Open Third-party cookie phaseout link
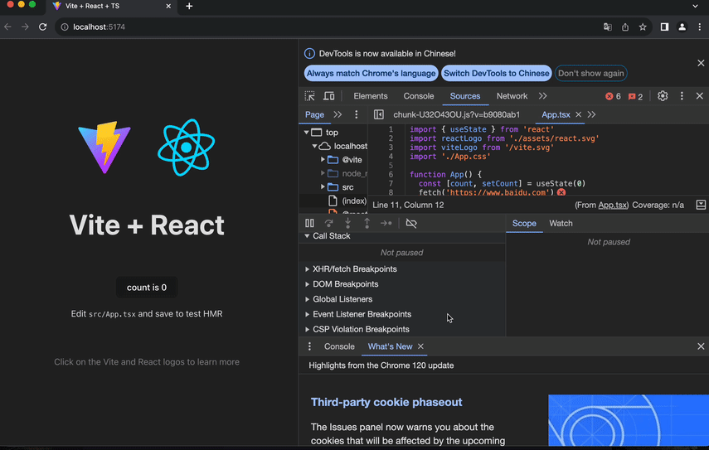This screenshot has height=450, width=709. [x=386, y=402]
